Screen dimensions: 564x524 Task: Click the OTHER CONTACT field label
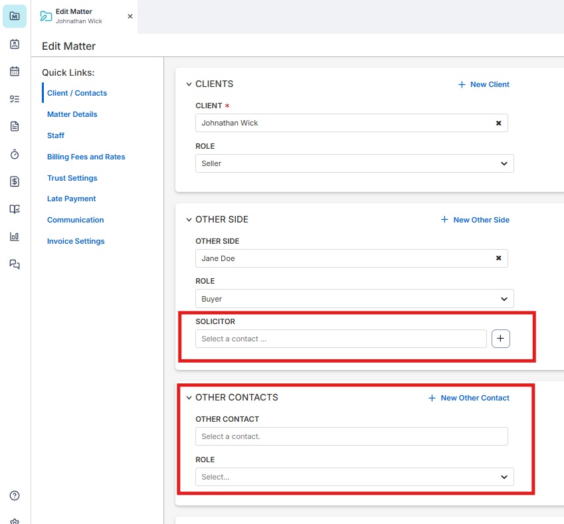pyautogui.click(x=227, y=419)
